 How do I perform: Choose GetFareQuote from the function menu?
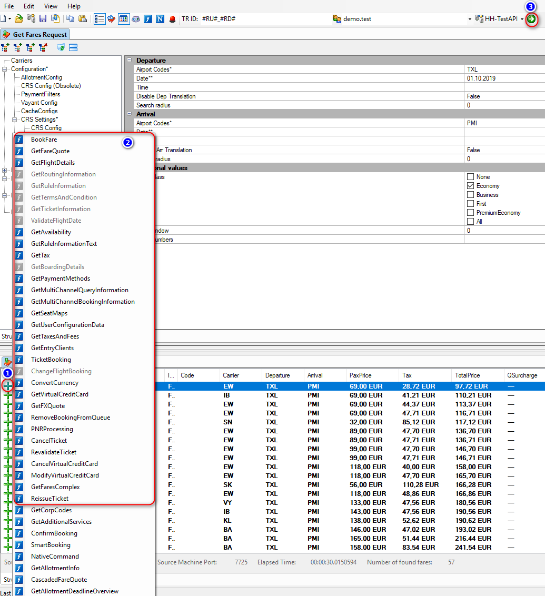[x=50, y=151]
